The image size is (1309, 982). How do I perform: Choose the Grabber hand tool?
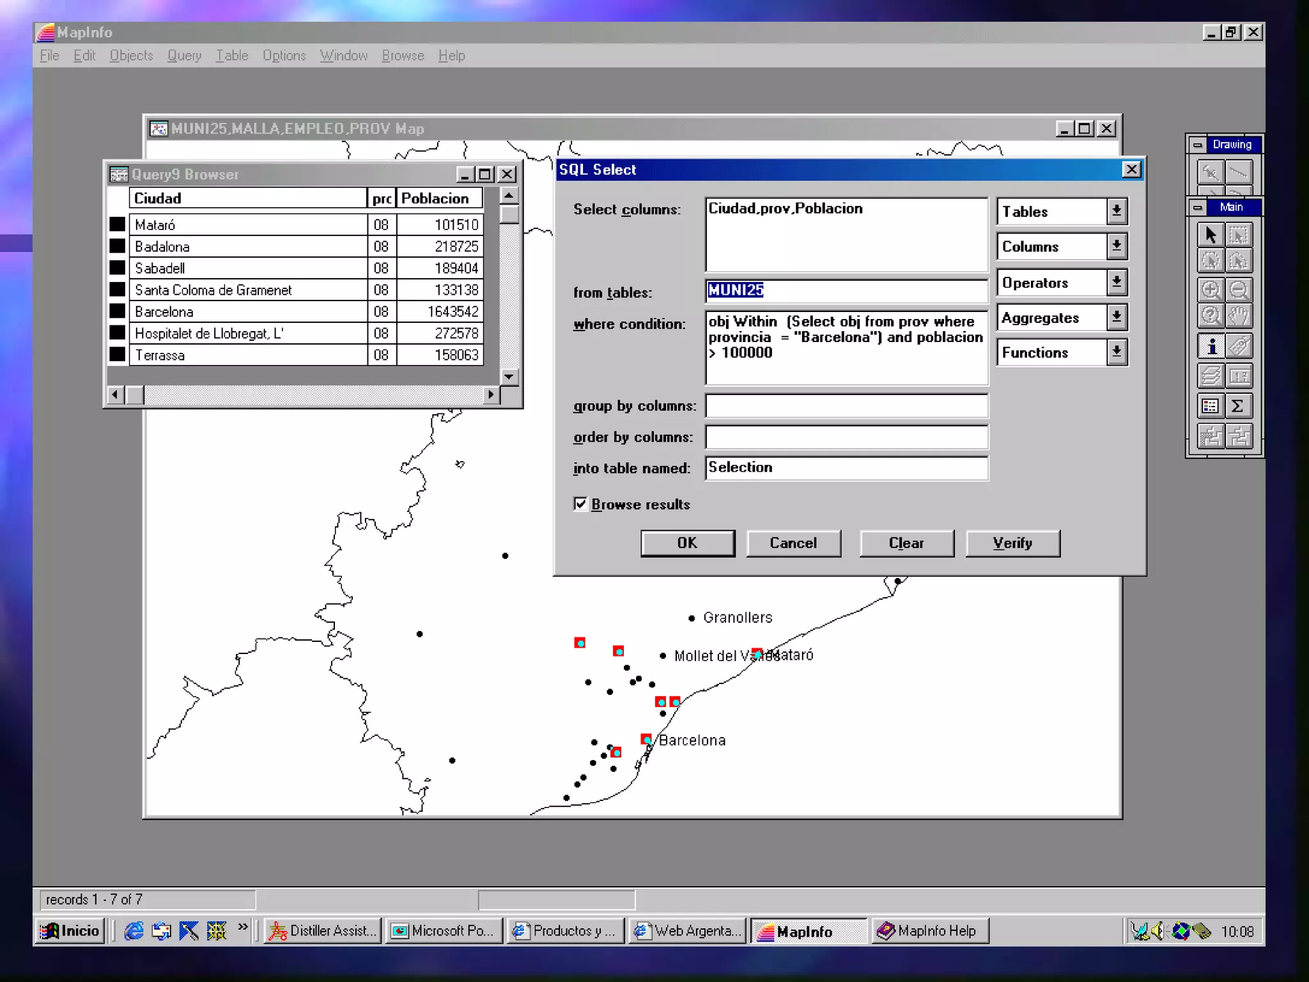(x=1239, y=316)
